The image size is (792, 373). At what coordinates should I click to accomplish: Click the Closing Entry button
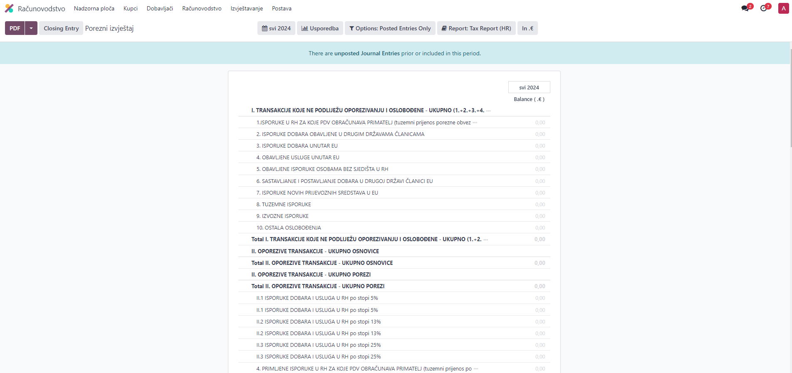tap(61, 28)
